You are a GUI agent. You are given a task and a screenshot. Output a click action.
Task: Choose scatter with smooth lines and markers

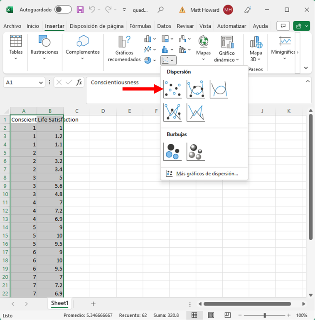(195, 89)
